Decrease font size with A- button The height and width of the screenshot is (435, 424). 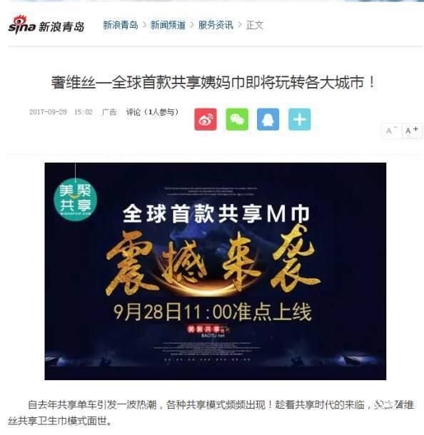[x=391, y=130]
